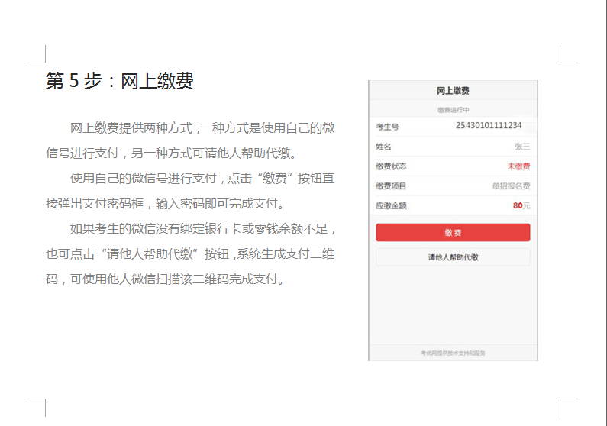Place cursor in the 第5步：网上缴费 heading

click(x=119, y=81)
